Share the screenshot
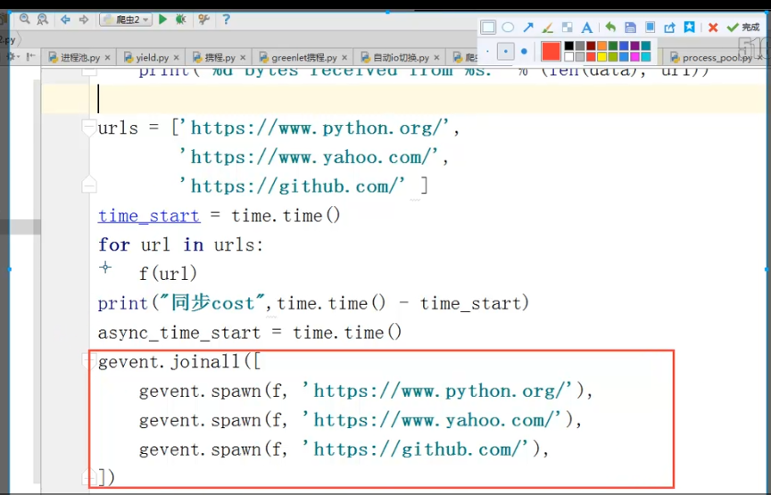This screenshot has height=495, width=771. (x=669, y=27)
